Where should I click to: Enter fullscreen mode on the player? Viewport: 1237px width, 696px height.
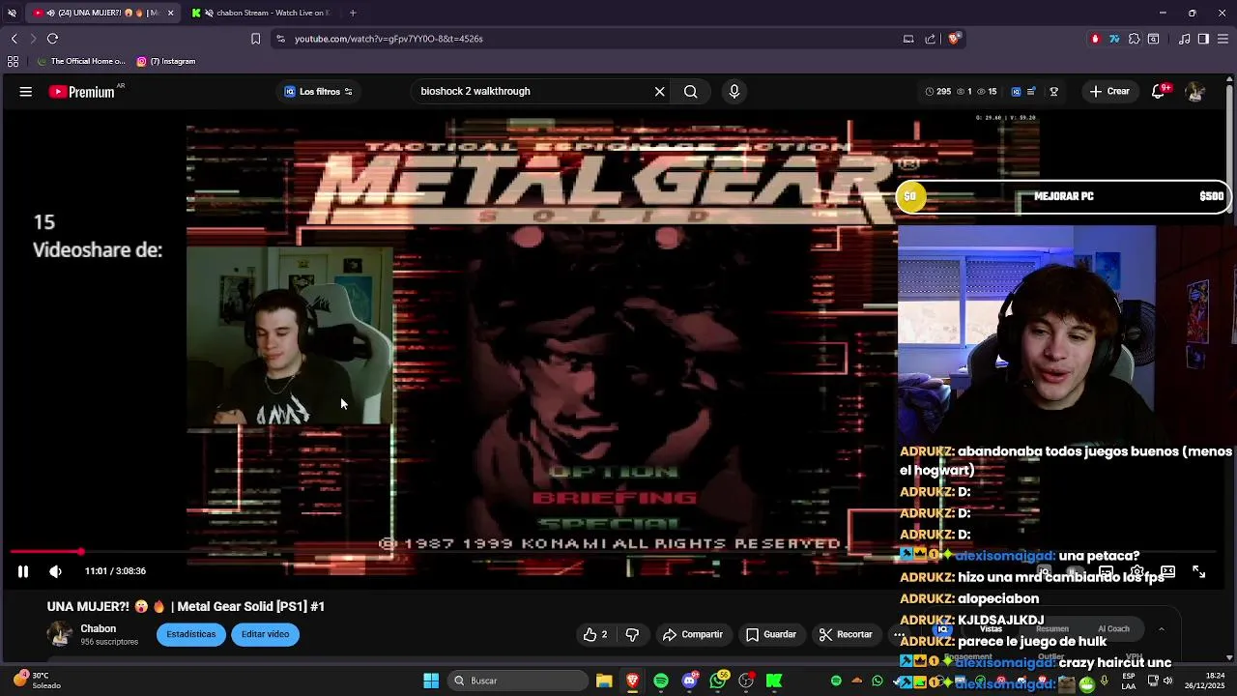tap(1198, 572)
